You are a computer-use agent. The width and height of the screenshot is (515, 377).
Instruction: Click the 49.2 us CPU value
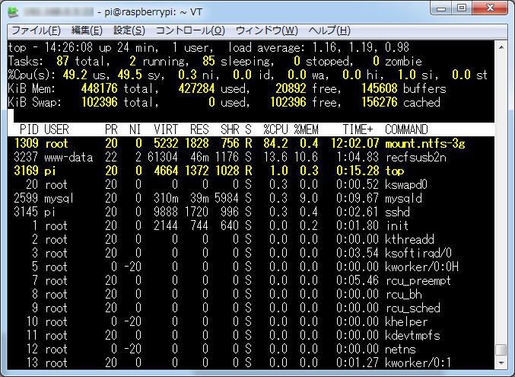click(75, 75)
